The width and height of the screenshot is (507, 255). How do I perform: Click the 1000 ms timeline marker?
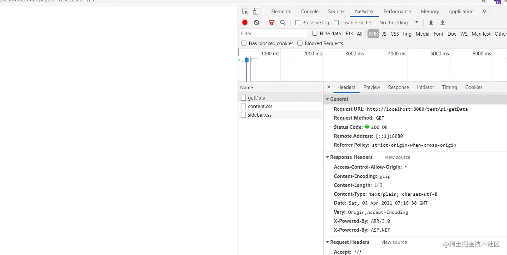[270, 54]
